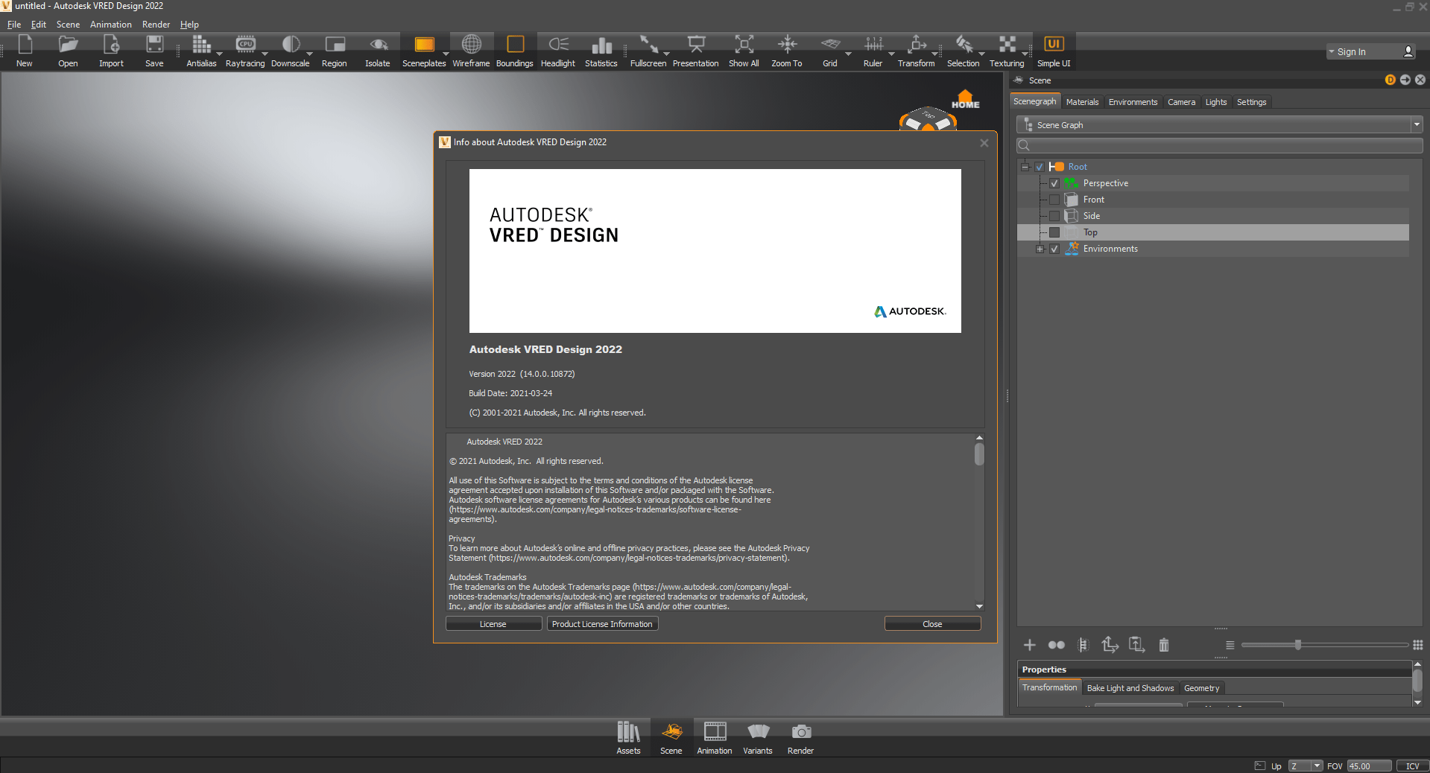Open the Up axis Z dropdown
This screenshot has width=1430, height=773.
pos(1306,766)
